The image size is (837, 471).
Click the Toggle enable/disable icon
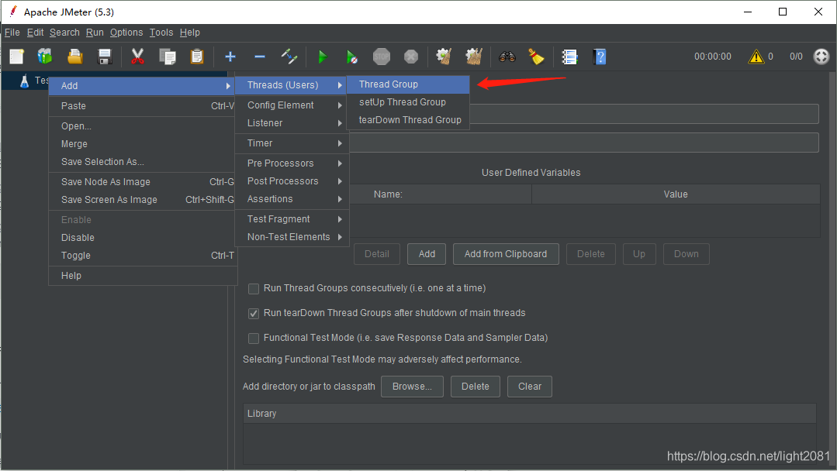click(x=289, y=57)
